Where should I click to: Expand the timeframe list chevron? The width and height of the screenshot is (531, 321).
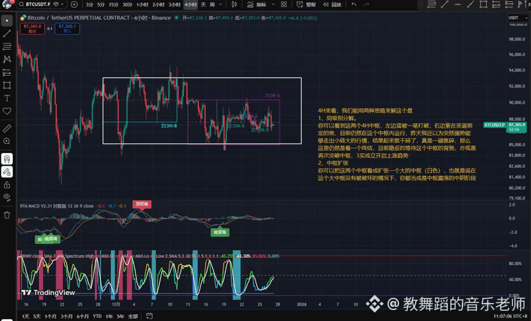click(221, 4)
